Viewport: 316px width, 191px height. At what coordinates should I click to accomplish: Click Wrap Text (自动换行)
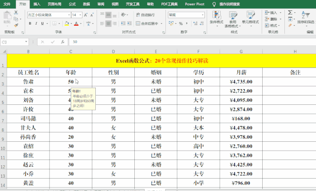click(145, 15)
